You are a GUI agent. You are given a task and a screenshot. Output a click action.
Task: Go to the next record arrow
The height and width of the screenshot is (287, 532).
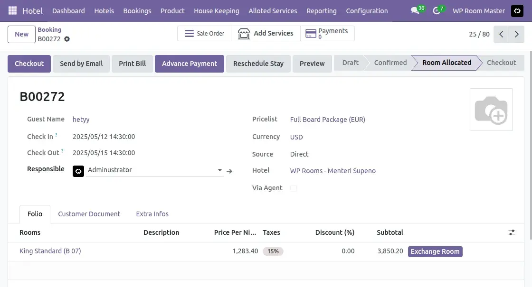(x=516, y=34)
